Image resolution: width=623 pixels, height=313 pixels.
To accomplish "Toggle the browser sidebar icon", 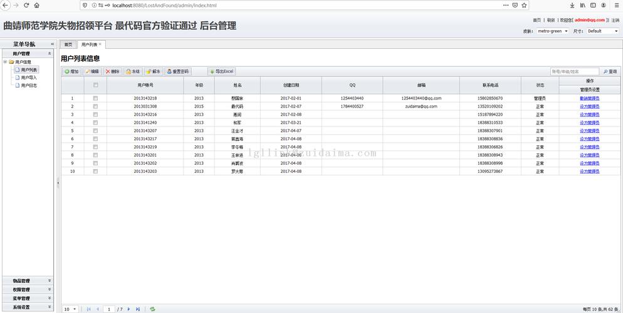I will click(x=593, y=5).
